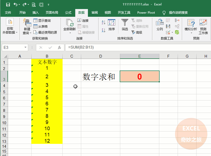Click manage data model green icon
Screen dimensions: 211x156
coord(177,32)
